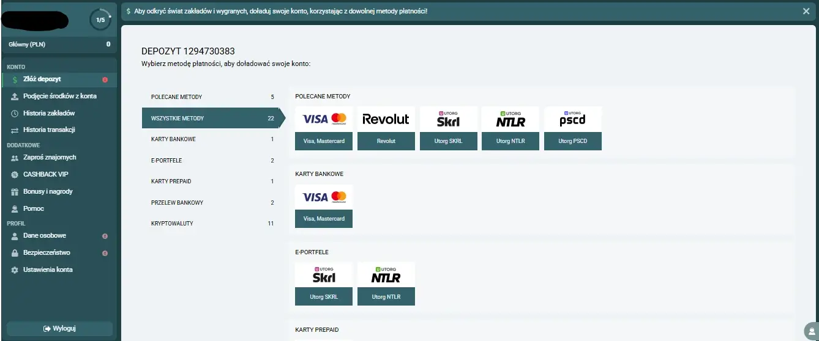Click the Utorg PSCD button

(x=572, y=141)
